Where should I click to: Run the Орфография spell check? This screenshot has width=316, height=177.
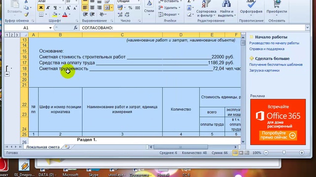coord(251,8)
